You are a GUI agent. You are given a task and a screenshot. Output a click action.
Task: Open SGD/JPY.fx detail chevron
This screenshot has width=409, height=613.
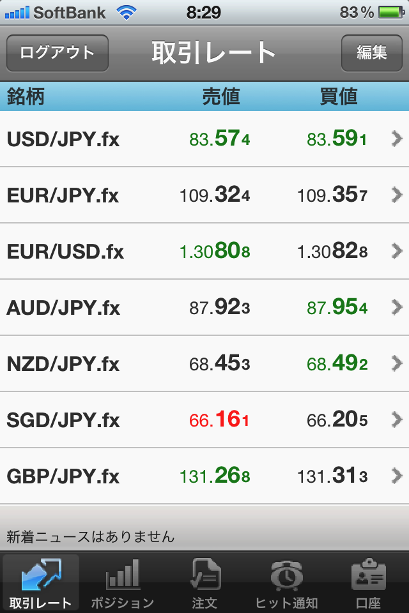[x=397, y=420]
